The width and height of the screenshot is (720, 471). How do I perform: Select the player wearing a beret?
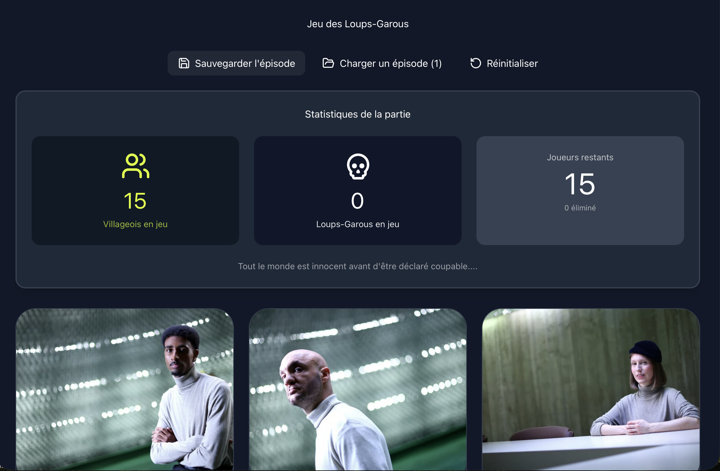tap(591, 389)
